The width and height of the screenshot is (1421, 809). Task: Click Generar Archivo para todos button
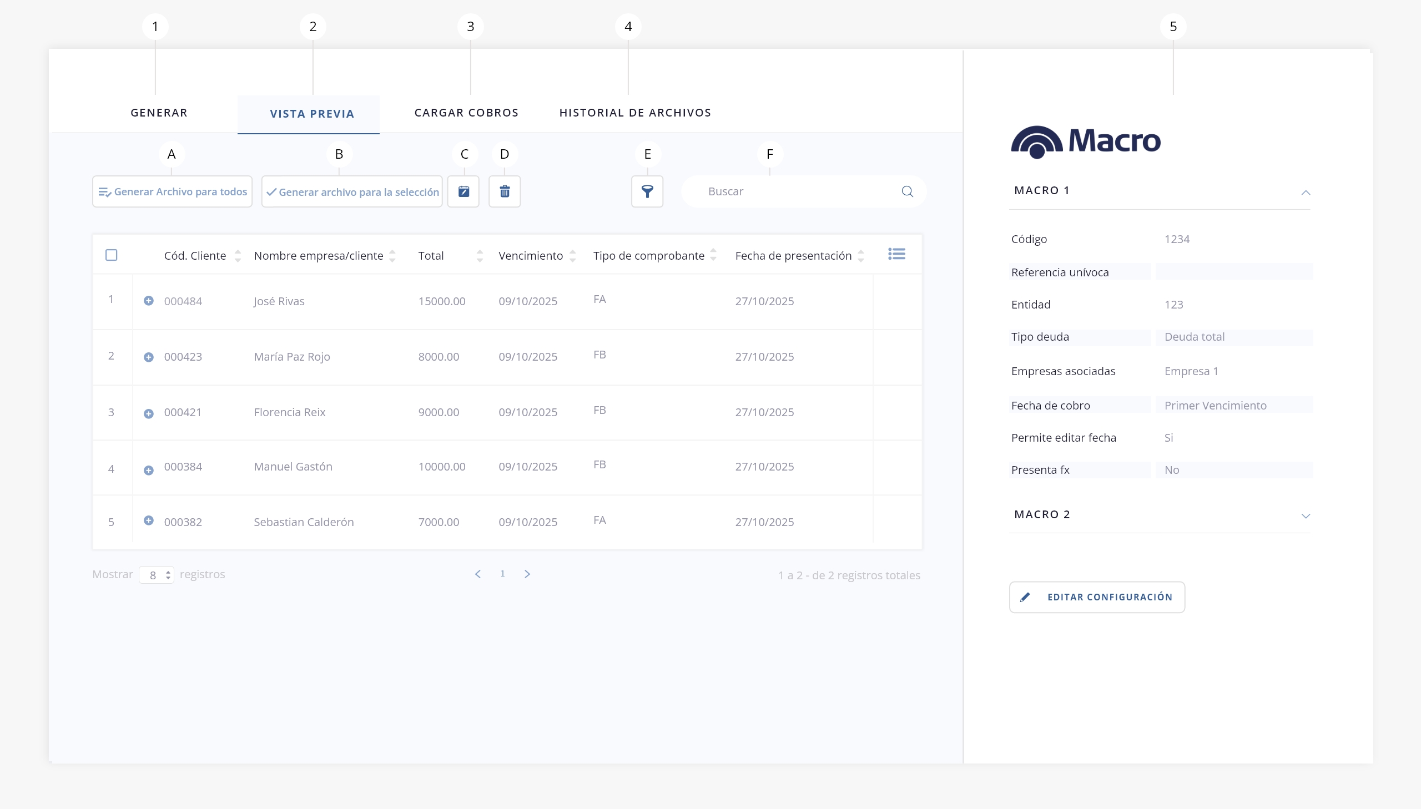172,191
